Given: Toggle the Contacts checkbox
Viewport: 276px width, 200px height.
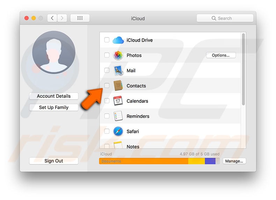Looking at the screenshot, I should pos(107,85).
